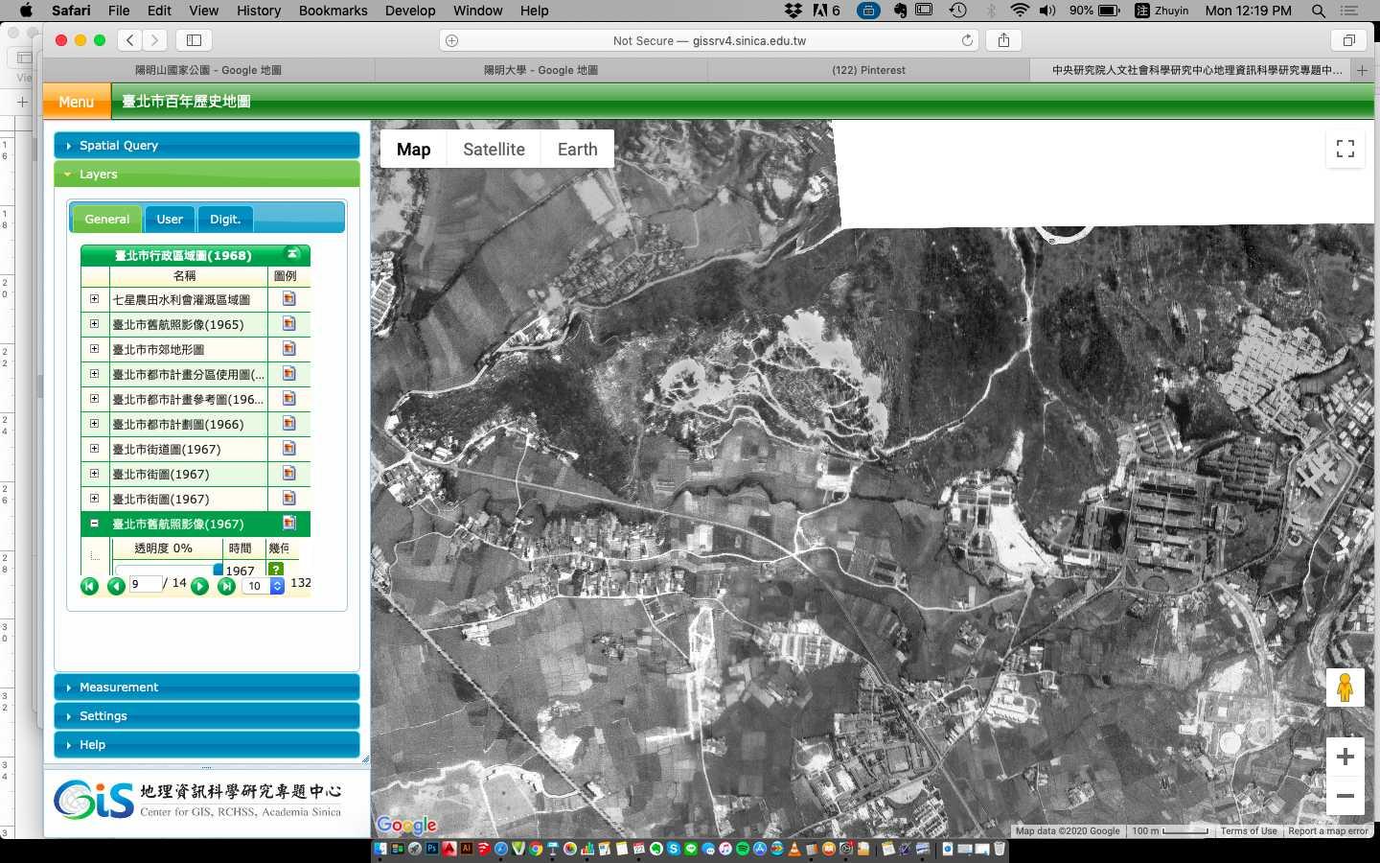
Task: Jump to last page of layer list
Action: (x=226, y=586)
